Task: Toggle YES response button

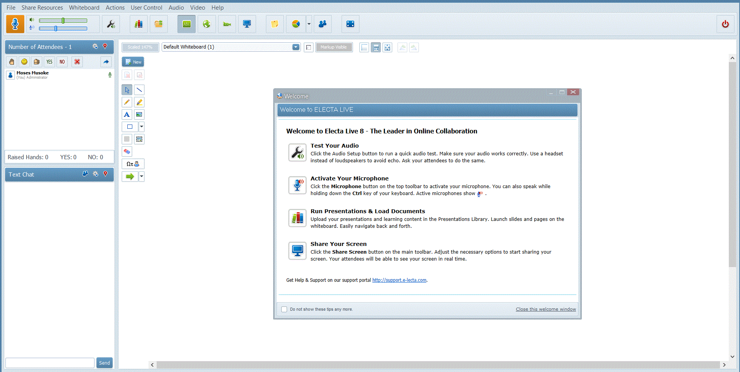Action: [x=49, y=62]
